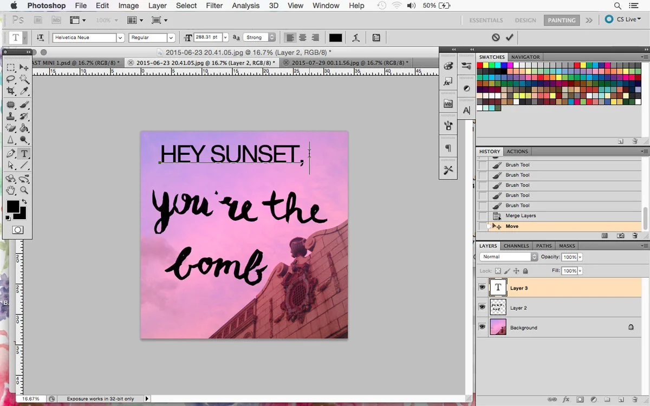Select the Hand tool
The image size is (650, 406).
pyautogui.click(x=11, y=190)
